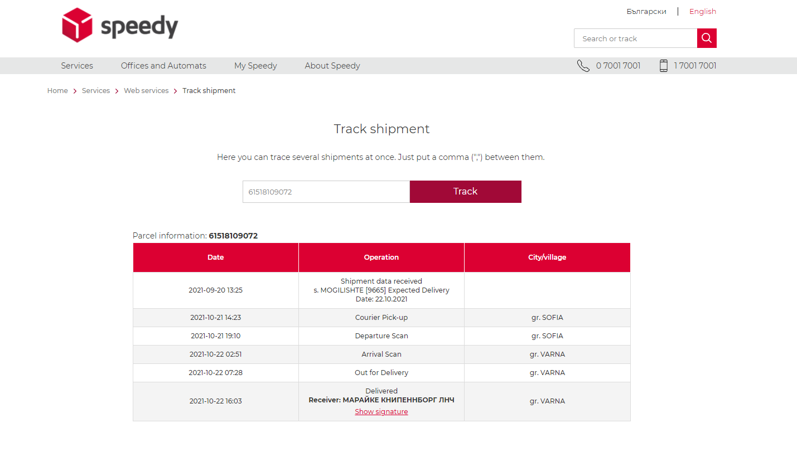Image resolution: width=797 pixels, height=457 pixels.
Task: Click the Speedy logo
Action: click(120, 26)
